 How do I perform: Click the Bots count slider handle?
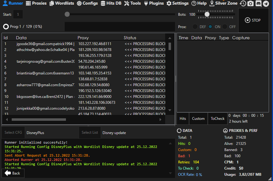tap(207, 14)
